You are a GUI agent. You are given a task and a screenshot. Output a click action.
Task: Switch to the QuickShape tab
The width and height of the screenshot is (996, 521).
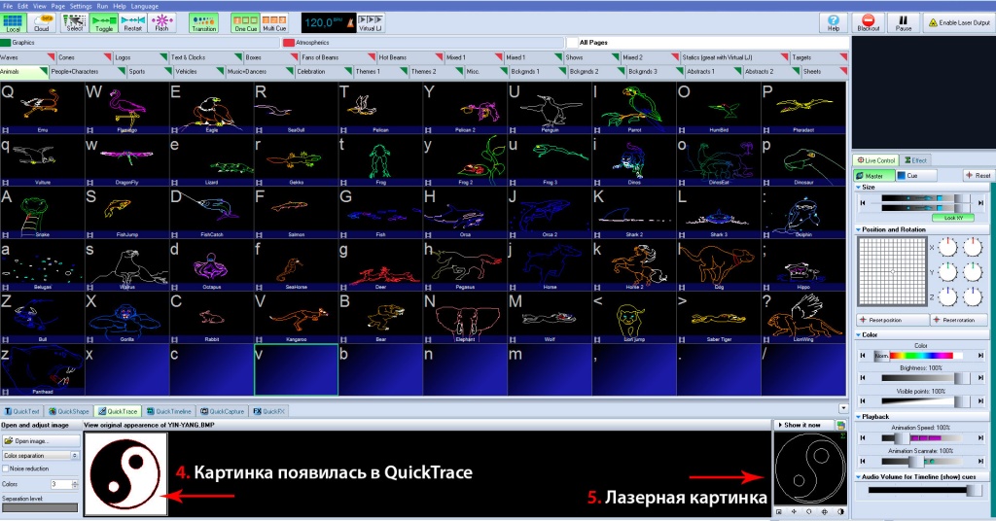point(69,411)
